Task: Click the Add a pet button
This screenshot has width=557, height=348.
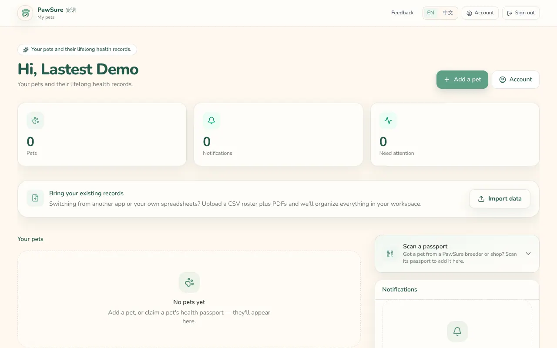Action: (x=462, y=80)
